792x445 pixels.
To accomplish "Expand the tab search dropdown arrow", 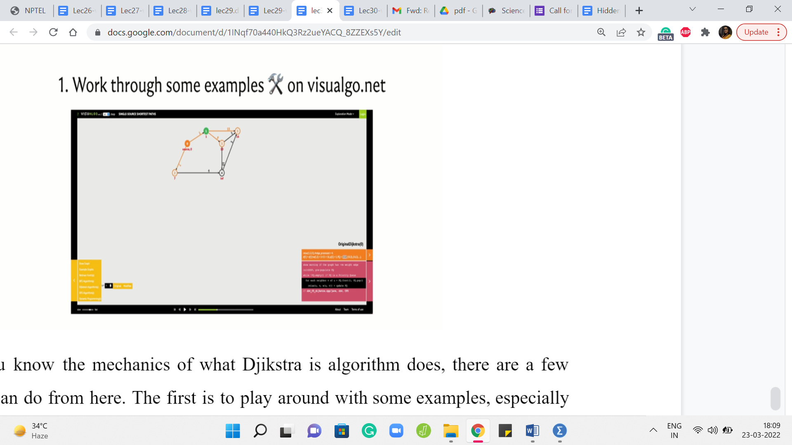I will [693, 9].
